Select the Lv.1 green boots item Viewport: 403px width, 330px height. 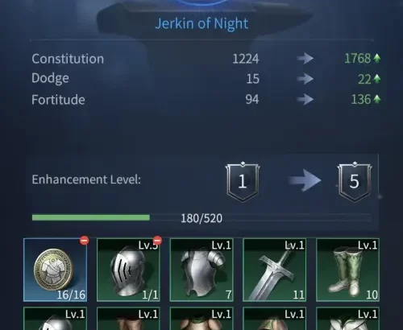[347, 270]
